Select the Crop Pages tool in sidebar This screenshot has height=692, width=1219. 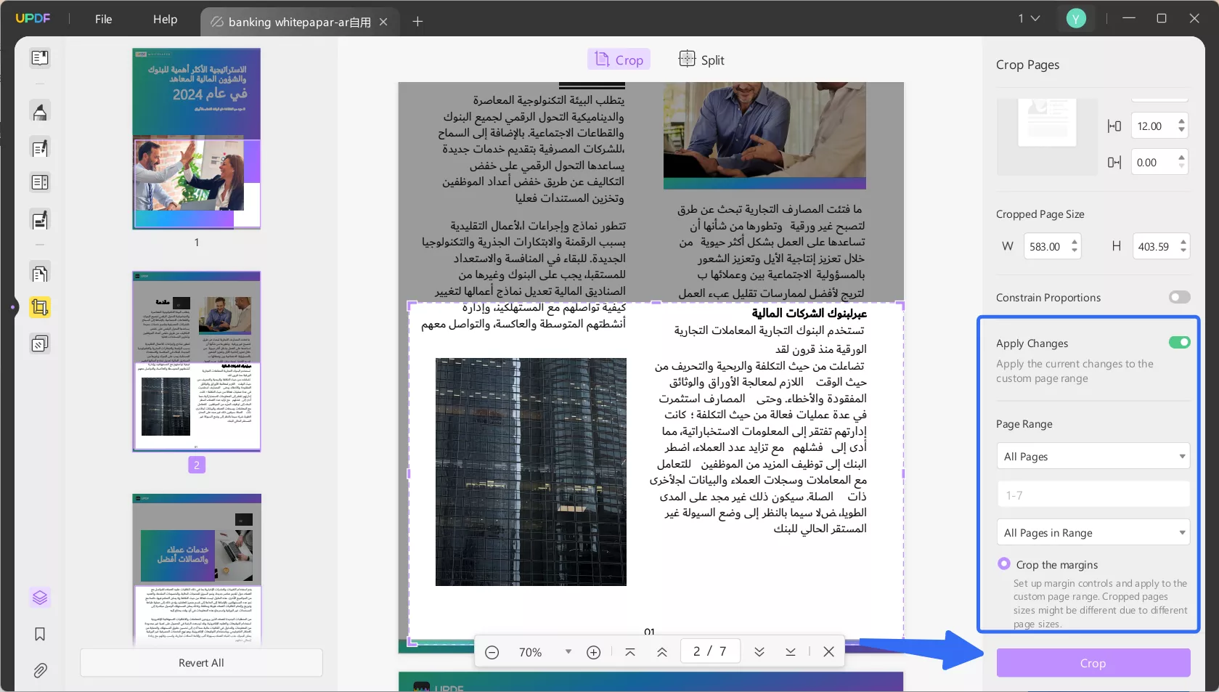40,307
